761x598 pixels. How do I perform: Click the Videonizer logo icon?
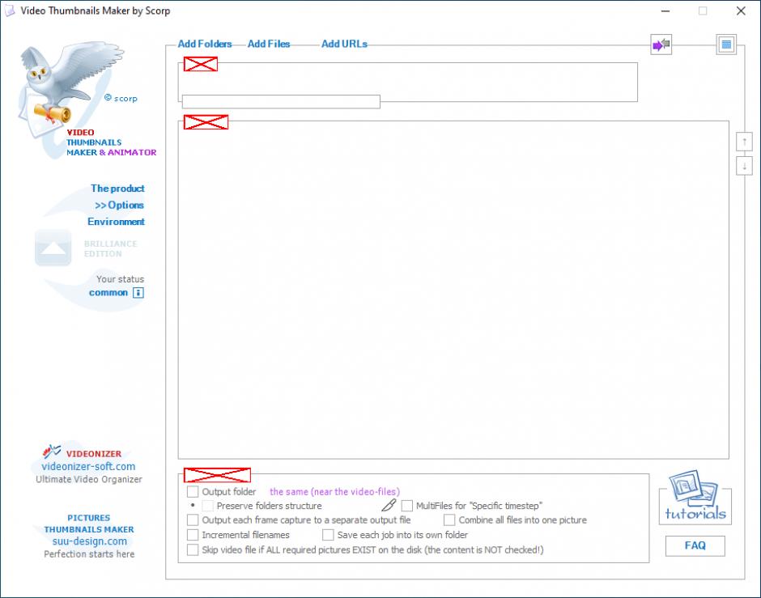pyautogui.click(x=52, y=452)
